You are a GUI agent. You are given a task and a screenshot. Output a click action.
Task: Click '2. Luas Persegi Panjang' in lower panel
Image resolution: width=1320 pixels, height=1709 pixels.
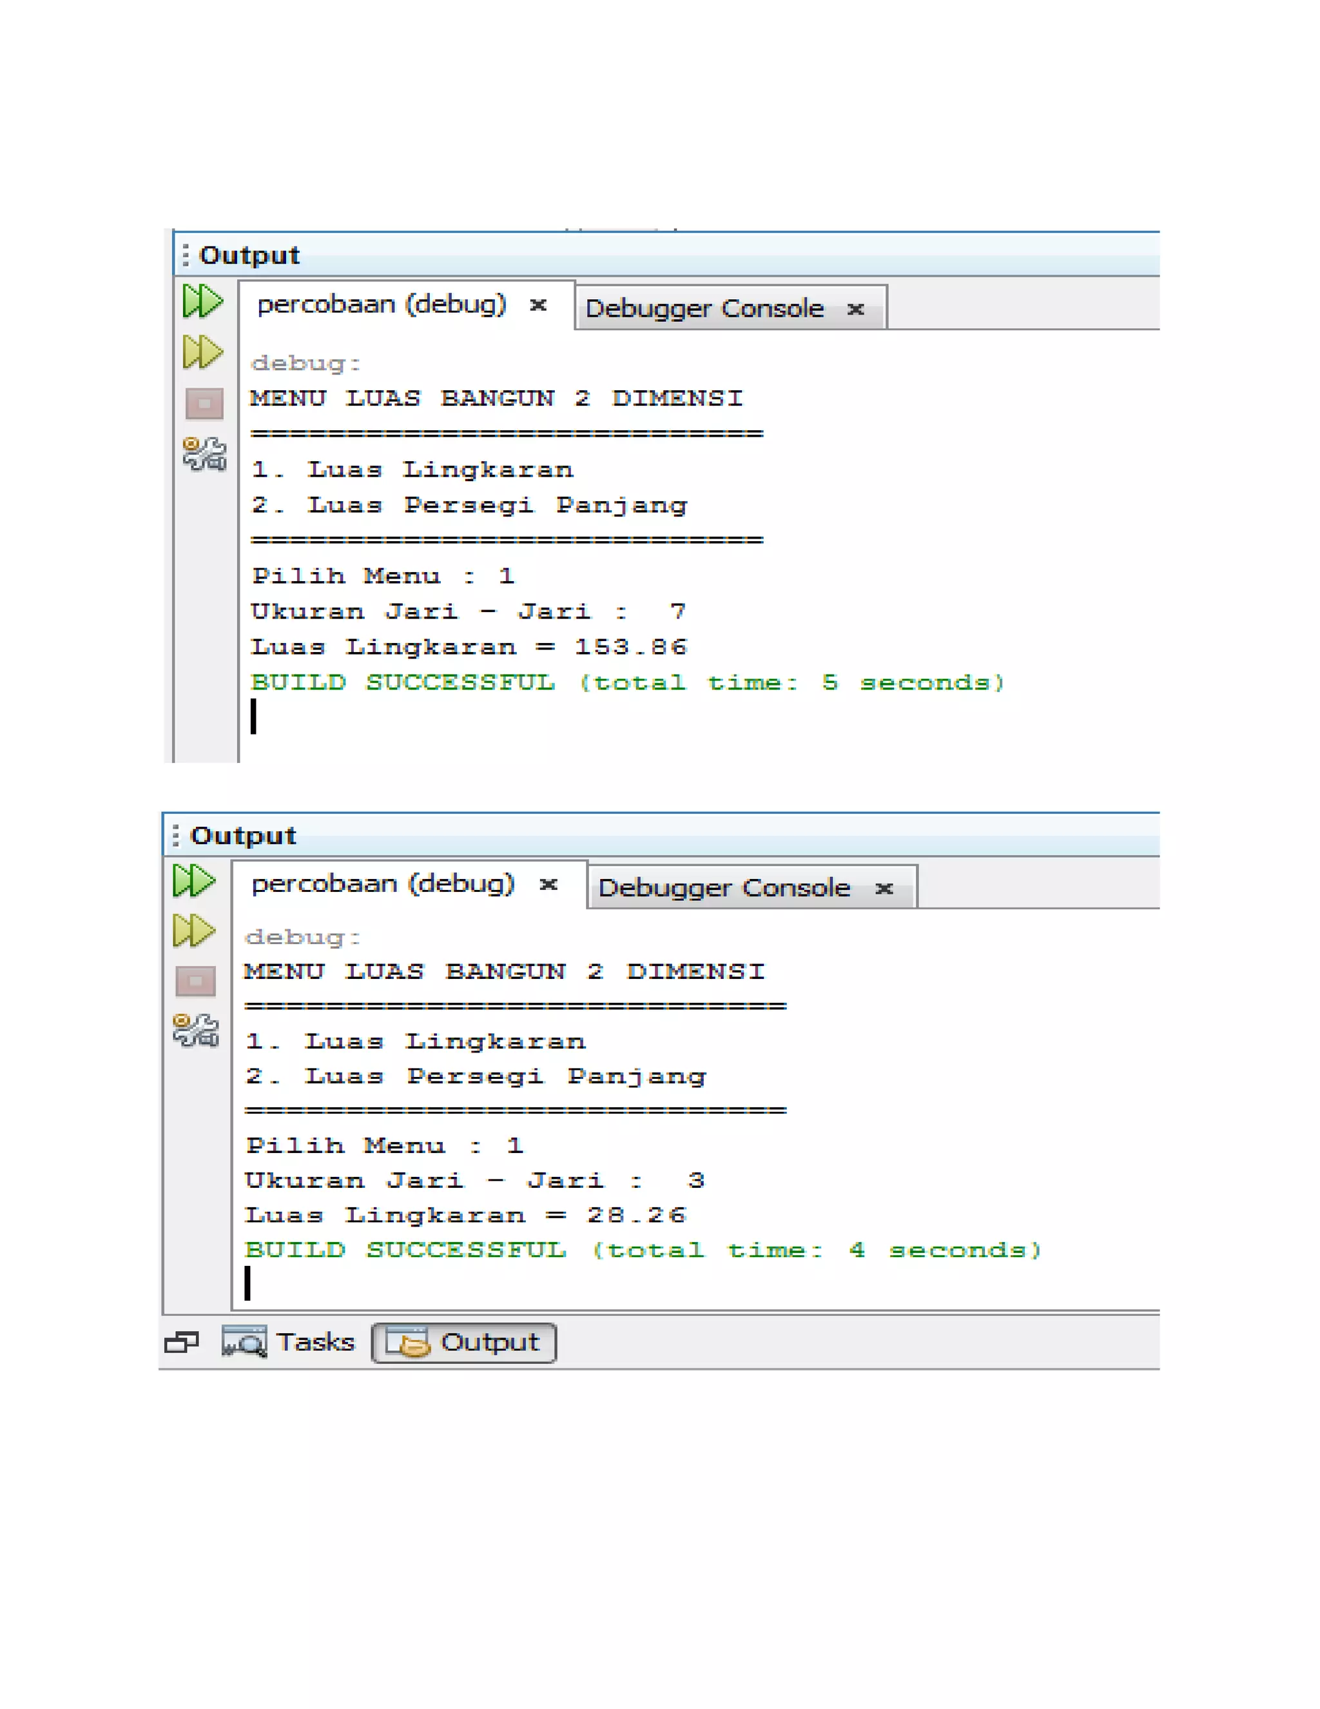(x=476, y=1077)
